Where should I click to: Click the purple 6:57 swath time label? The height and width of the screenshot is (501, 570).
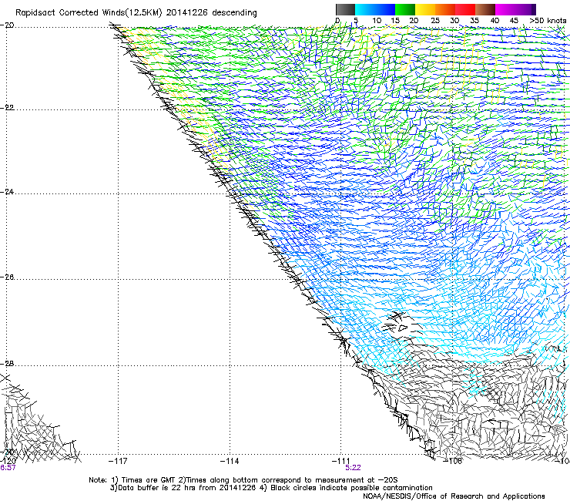8,468
